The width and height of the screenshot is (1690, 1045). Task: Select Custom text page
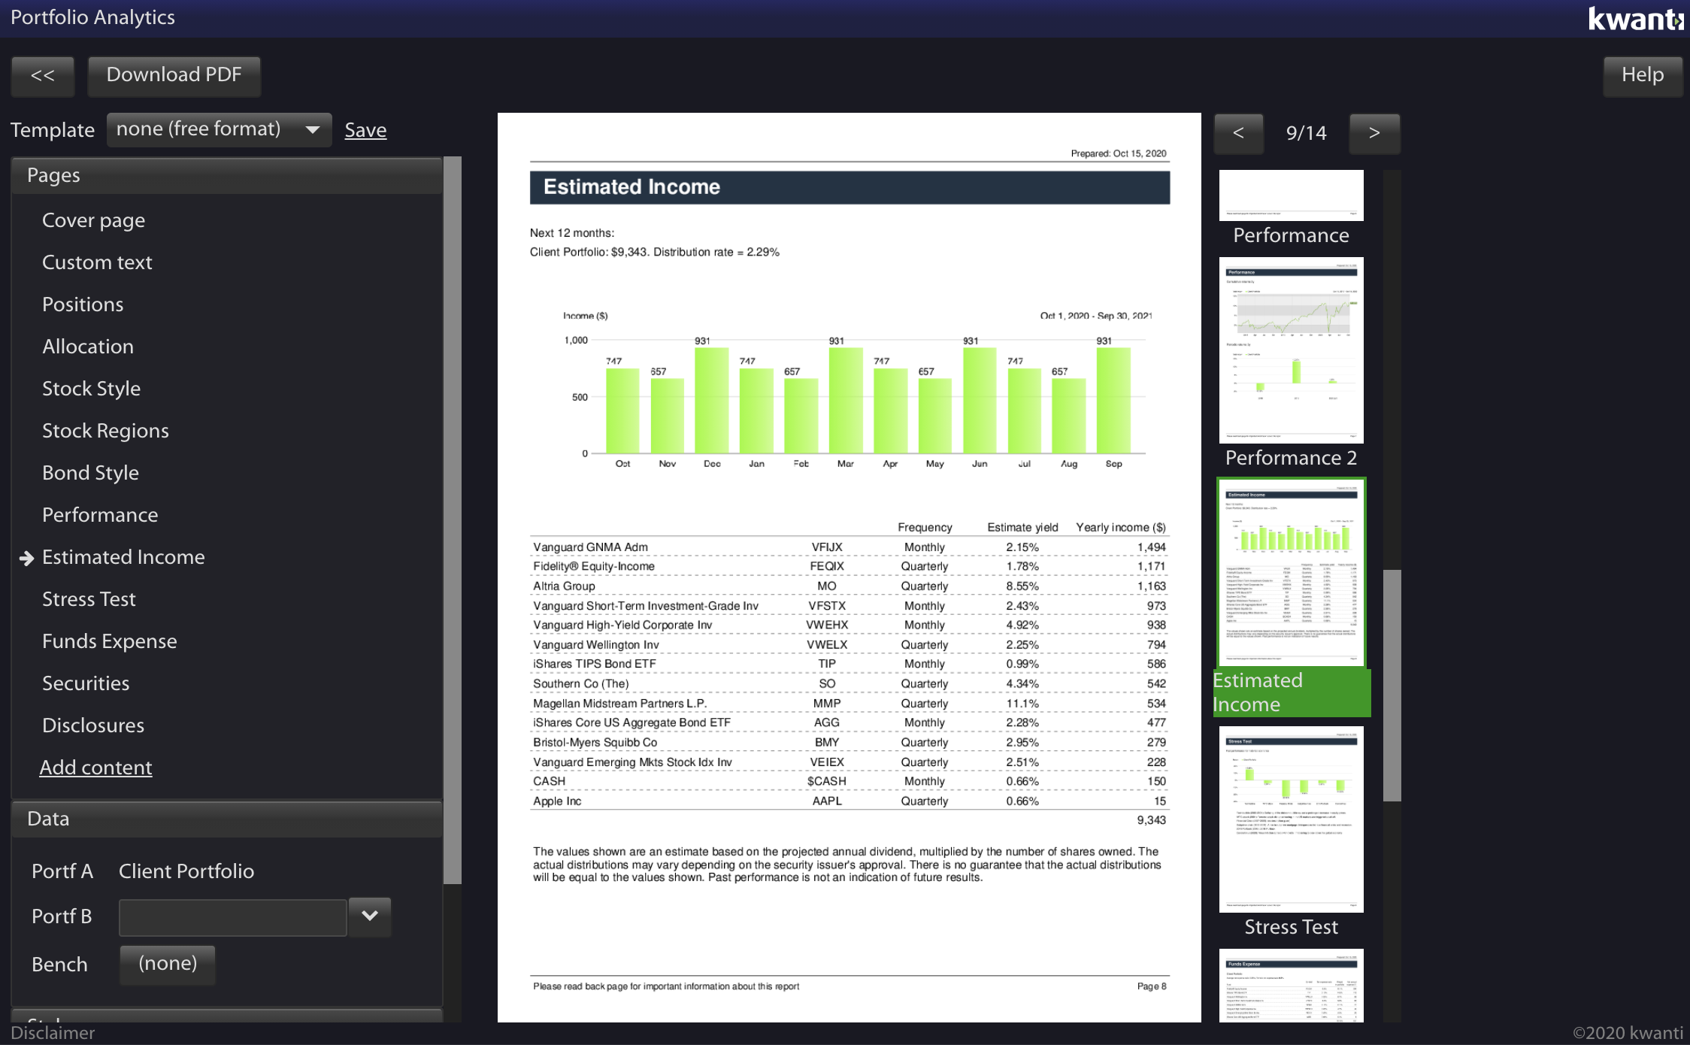(x=97, y=262)
